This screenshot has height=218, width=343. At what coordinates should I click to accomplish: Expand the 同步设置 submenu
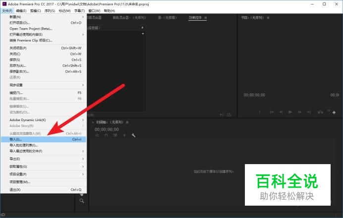(44, 85)
